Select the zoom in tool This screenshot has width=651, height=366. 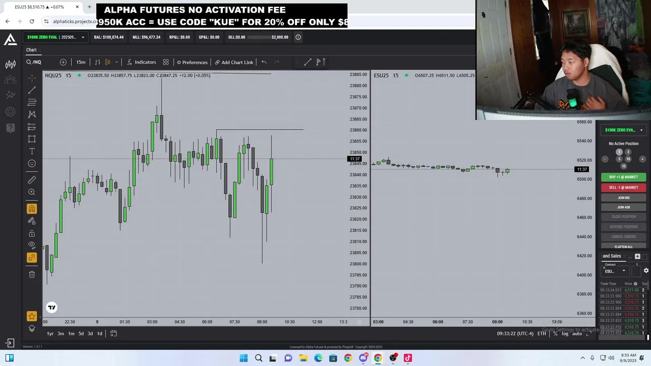click(32, 192)
